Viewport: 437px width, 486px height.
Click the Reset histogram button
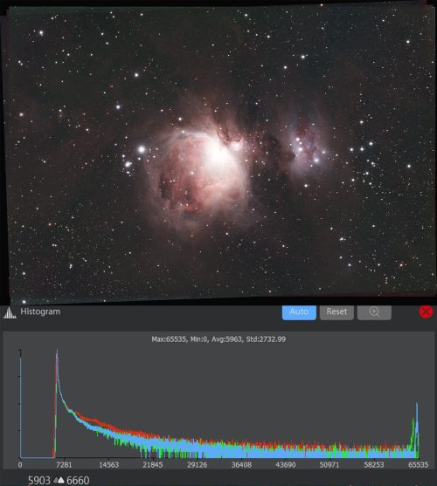pyautogui.click(x=336, y=312)
